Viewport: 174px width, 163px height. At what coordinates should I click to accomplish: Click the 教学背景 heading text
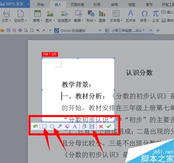point(76,85)
